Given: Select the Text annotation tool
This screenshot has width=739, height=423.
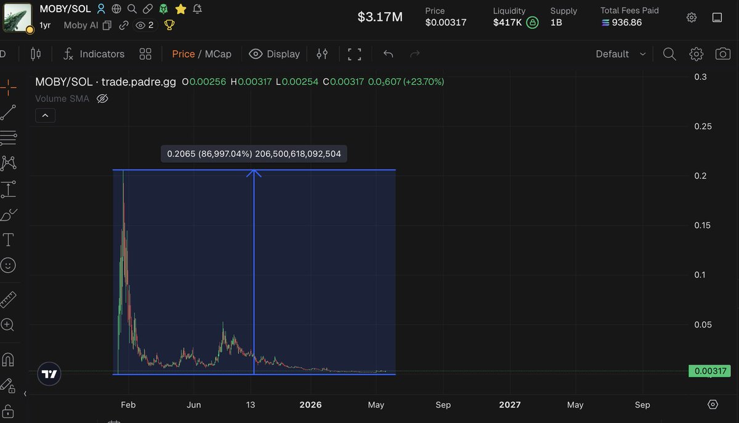Looking at the screenshot, I should [8, 240].
